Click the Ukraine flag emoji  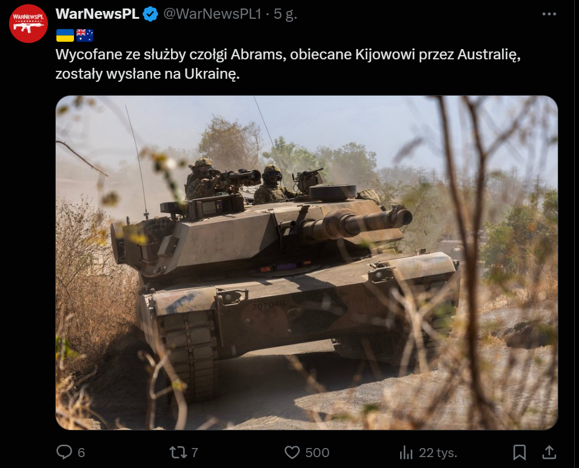(65, 35)
